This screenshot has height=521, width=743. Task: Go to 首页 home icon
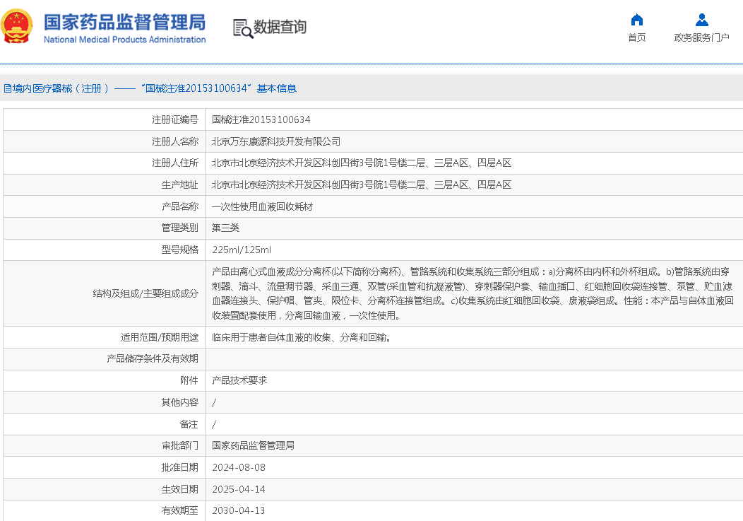[637, 20]
